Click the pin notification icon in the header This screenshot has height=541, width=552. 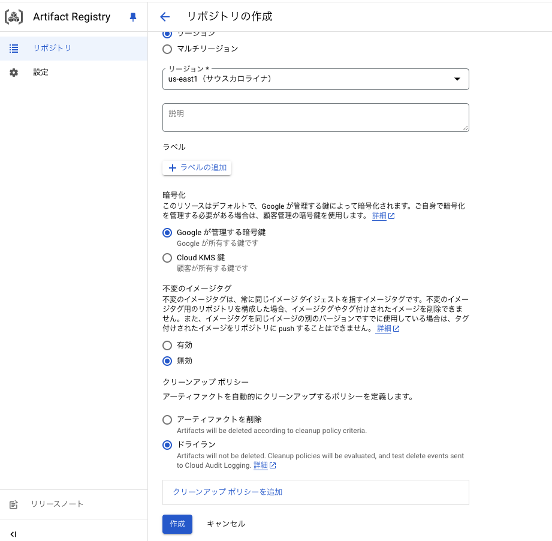[x=132, y=17]
